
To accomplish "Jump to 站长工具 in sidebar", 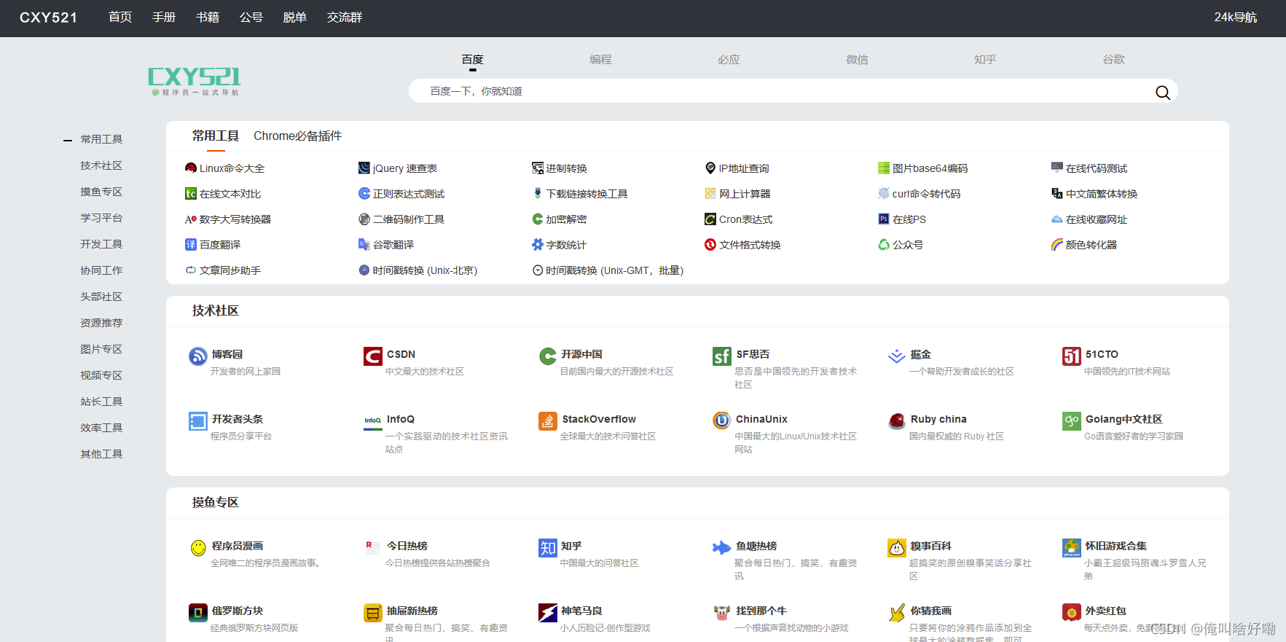I will [x=101, y=402].
